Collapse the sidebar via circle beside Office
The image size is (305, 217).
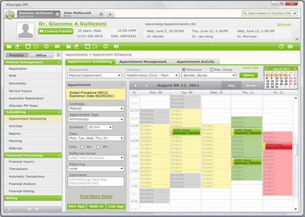click(x=58, y=55)
